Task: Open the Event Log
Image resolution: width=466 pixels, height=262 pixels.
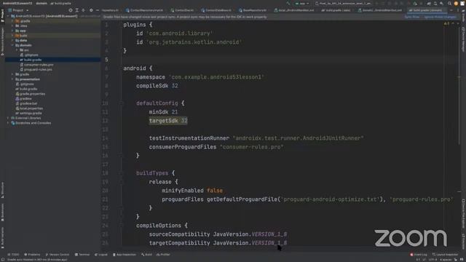Action: (x=419, y=255)
